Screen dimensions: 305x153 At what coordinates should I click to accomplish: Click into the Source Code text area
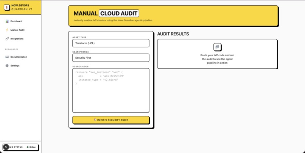coord(111,90)
